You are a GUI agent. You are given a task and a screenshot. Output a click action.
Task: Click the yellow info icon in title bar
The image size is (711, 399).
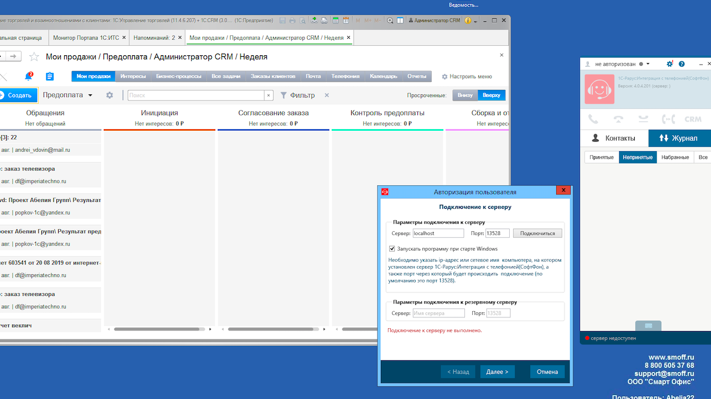[x=468, y=20]
